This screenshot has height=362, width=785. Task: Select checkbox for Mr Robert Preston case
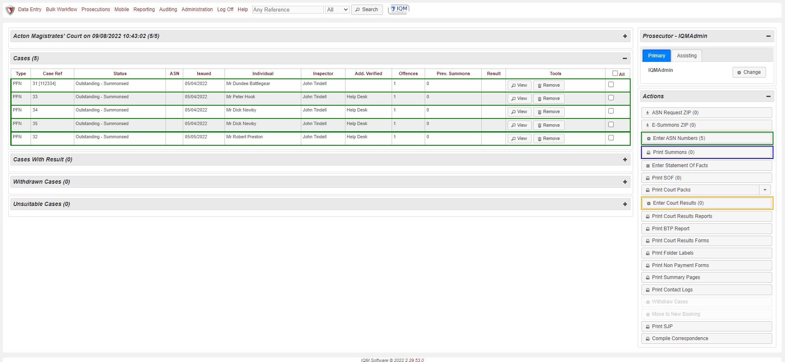[611, 138]
